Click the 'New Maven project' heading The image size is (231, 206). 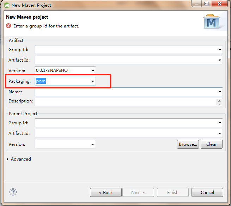click(x=27, y=17)
